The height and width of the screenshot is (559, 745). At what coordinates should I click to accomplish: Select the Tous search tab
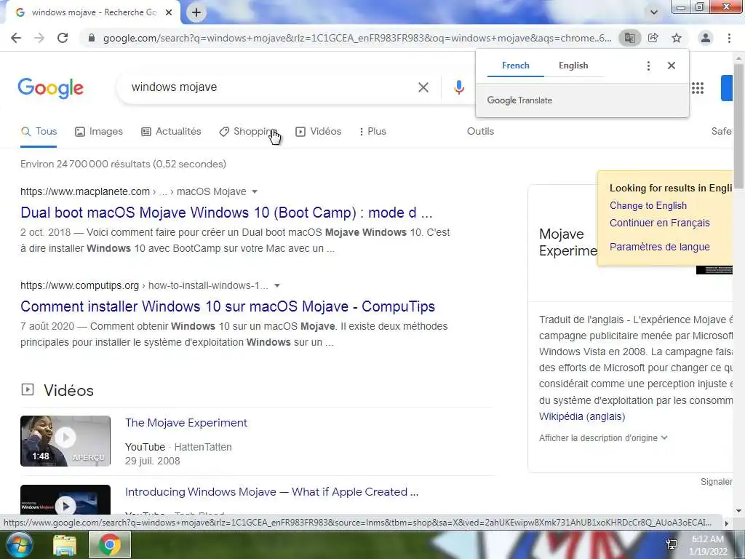coord(39,132)
